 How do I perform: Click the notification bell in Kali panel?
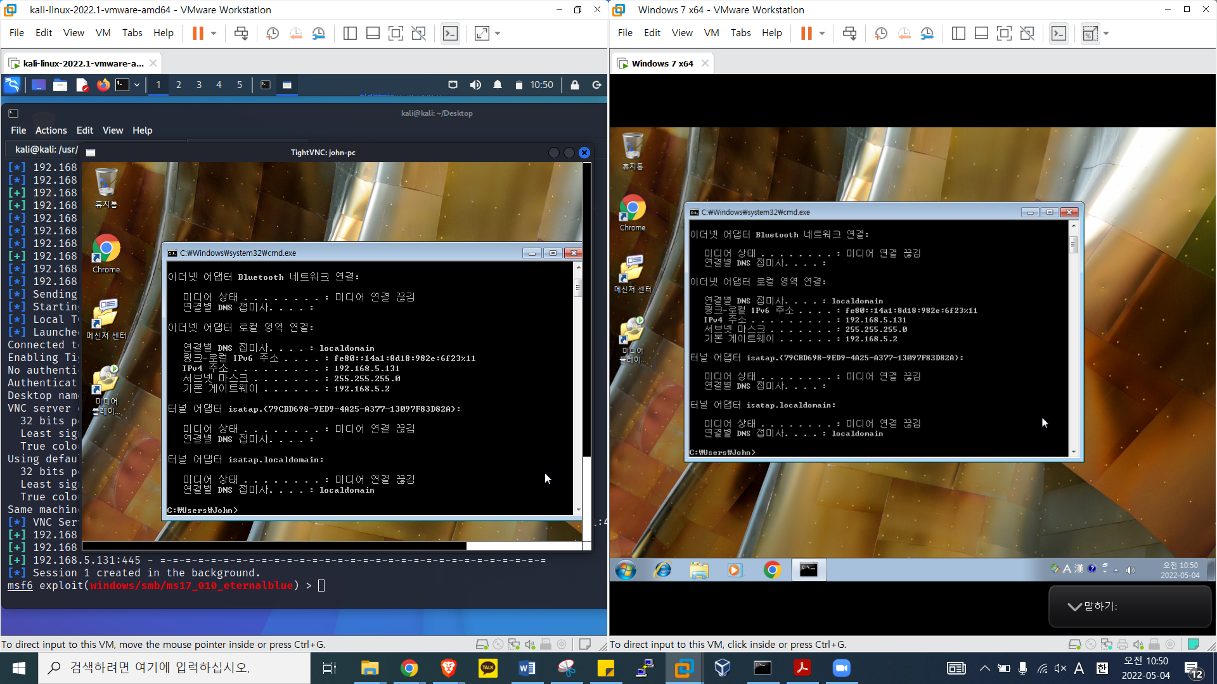pos(498,85)
